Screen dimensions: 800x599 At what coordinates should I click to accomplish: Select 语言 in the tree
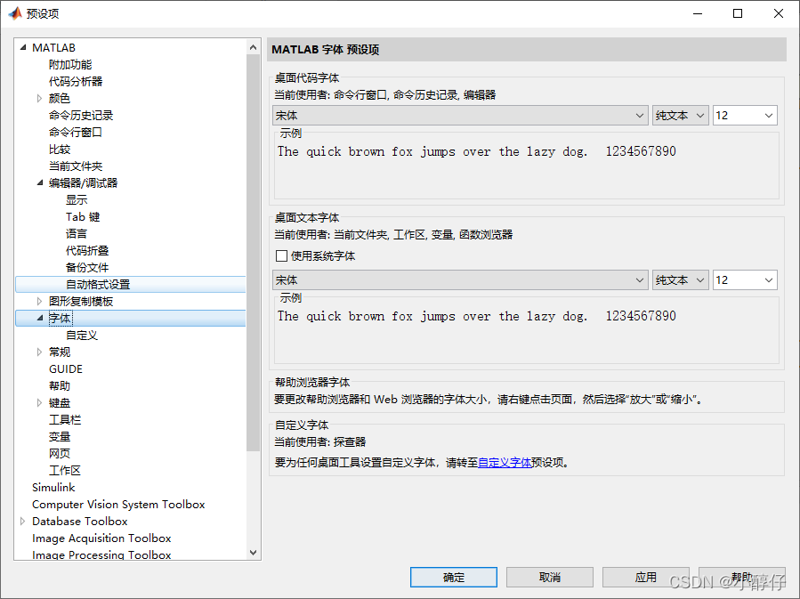coord(77,234)
